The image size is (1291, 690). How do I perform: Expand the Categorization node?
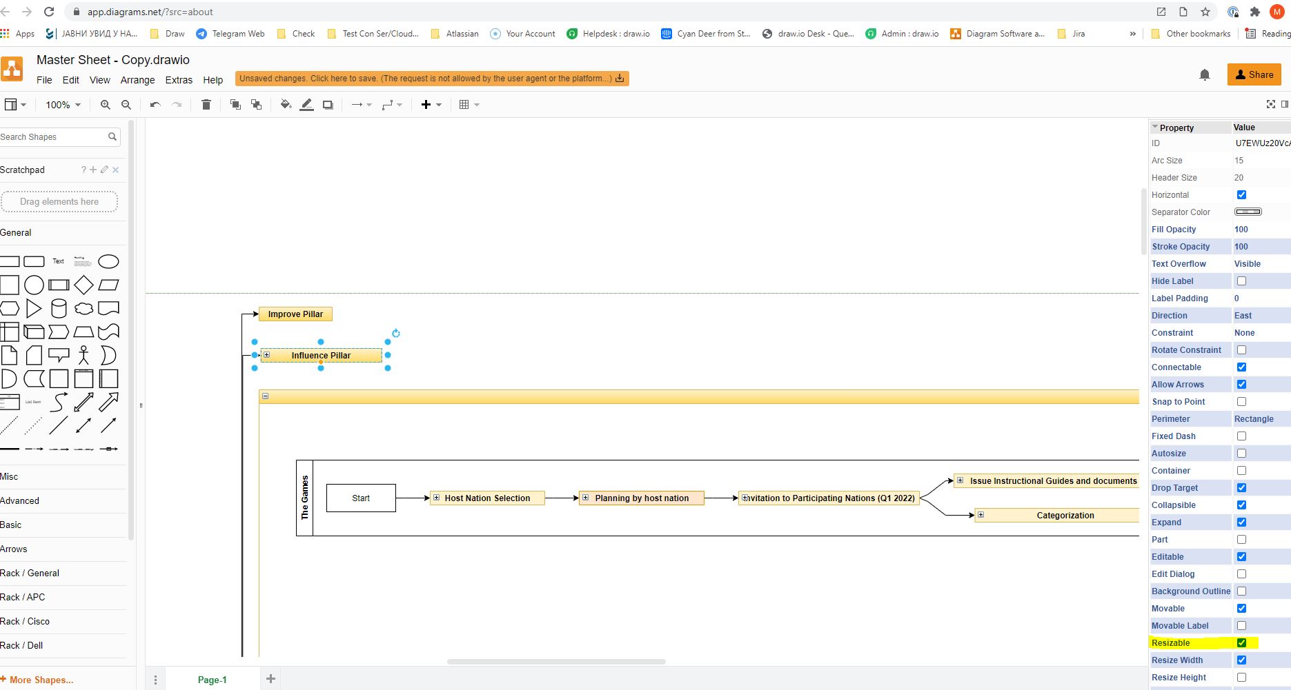(980, 514)
